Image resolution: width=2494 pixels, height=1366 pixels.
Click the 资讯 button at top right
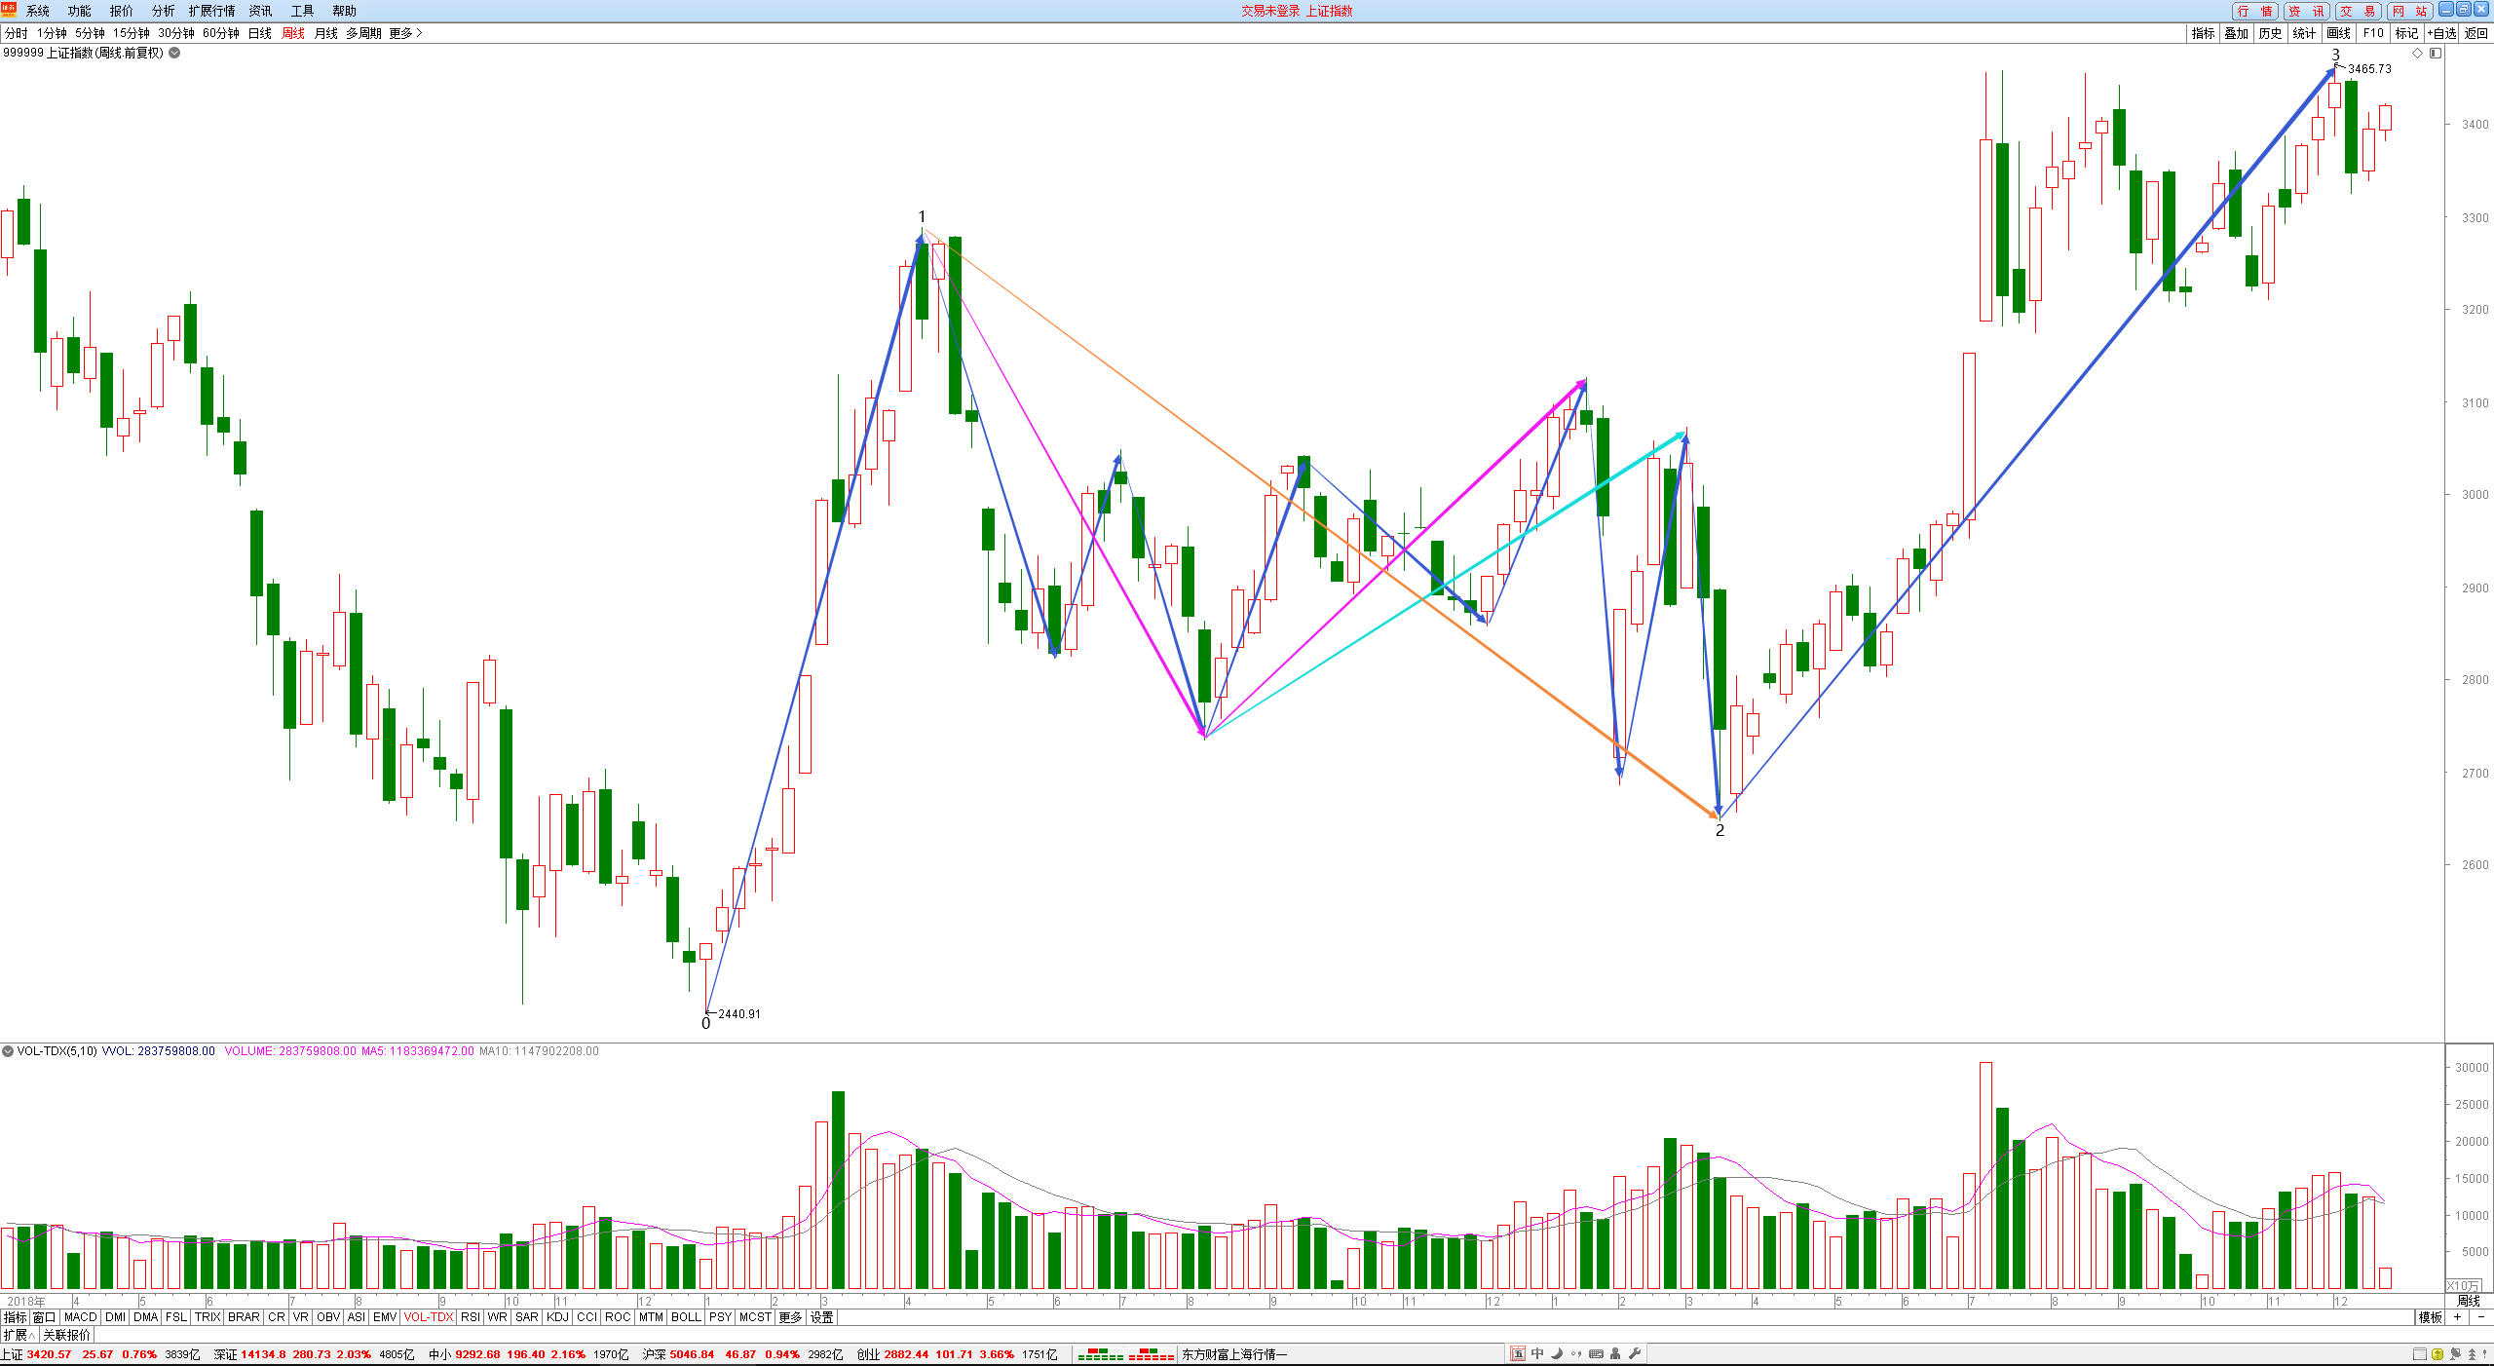pyautogui.click(x=2306, y=11)
